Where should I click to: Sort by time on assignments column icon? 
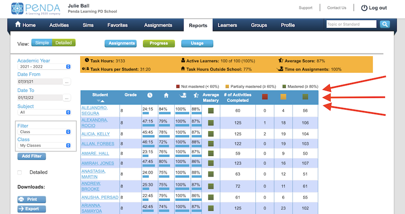(183, 95)
